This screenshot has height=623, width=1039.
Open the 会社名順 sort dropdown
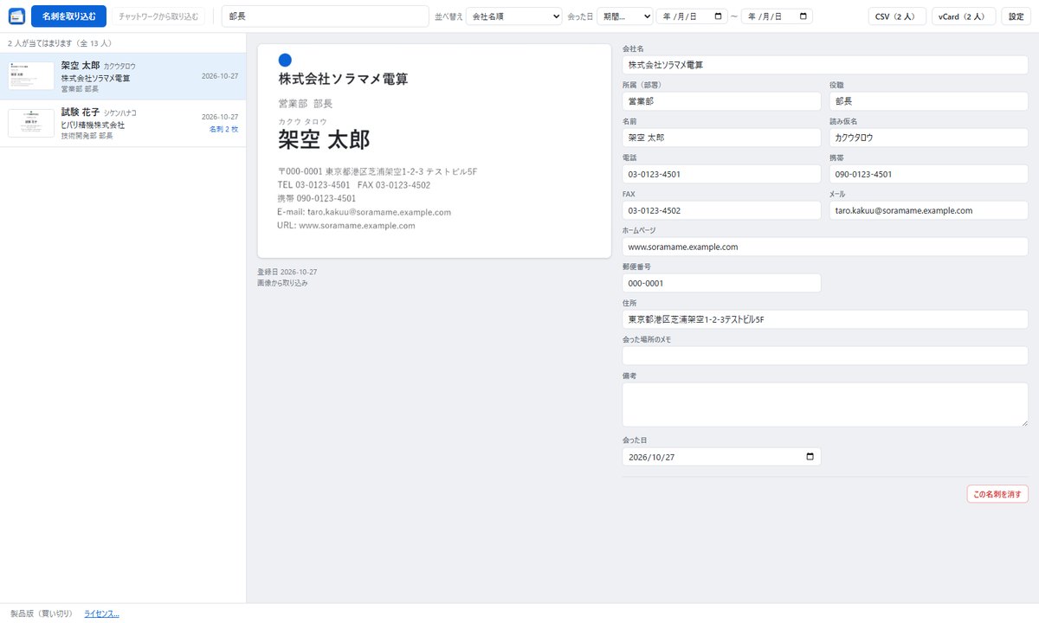pos(513,16)
